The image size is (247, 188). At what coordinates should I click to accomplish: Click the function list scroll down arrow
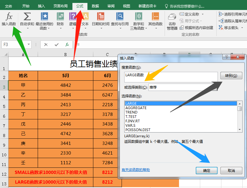coord(240,130)
